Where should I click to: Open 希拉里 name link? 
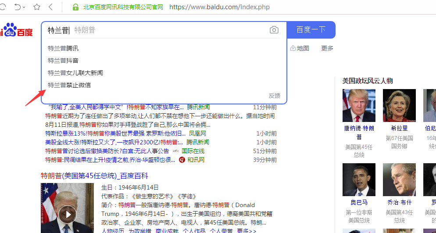point(399,128)
